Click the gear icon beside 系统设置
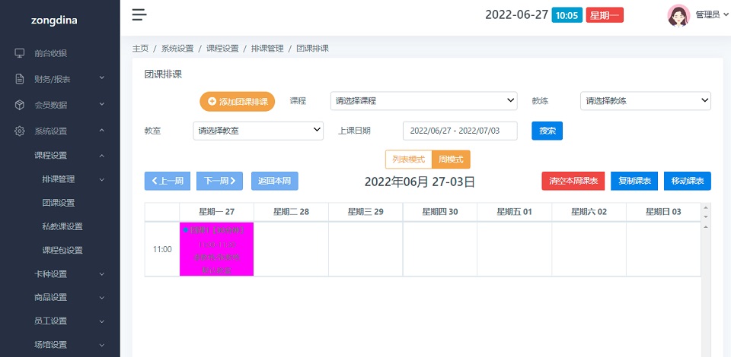The image size is (731, 357). click(20, 131)
